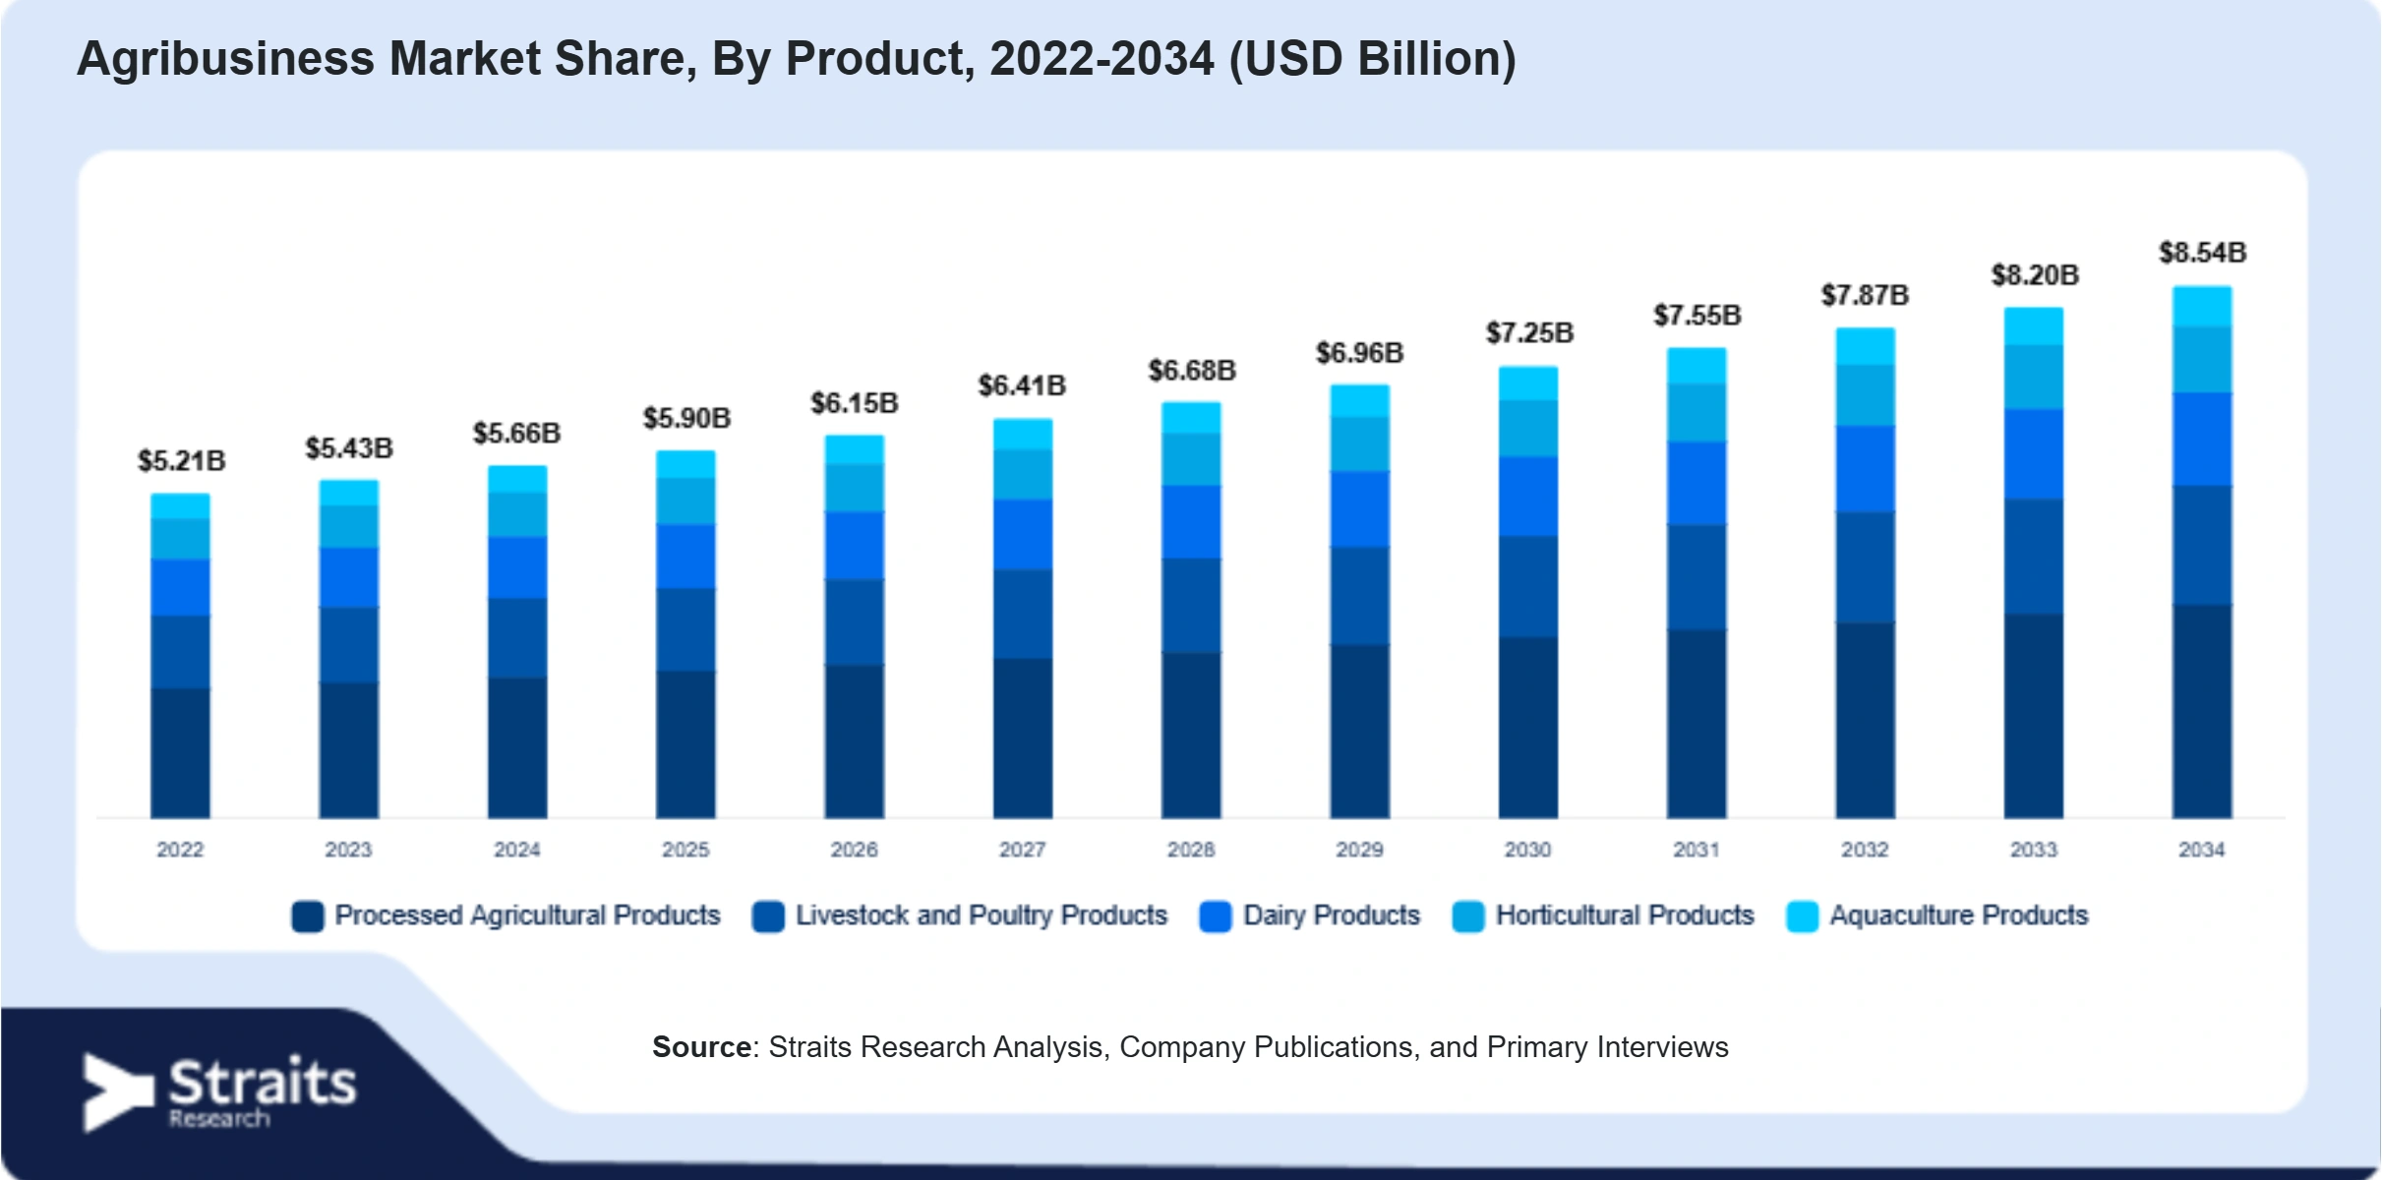
Task: Toggle the Processed Agricultural Products legend label
Action: (x=528, y=915)
